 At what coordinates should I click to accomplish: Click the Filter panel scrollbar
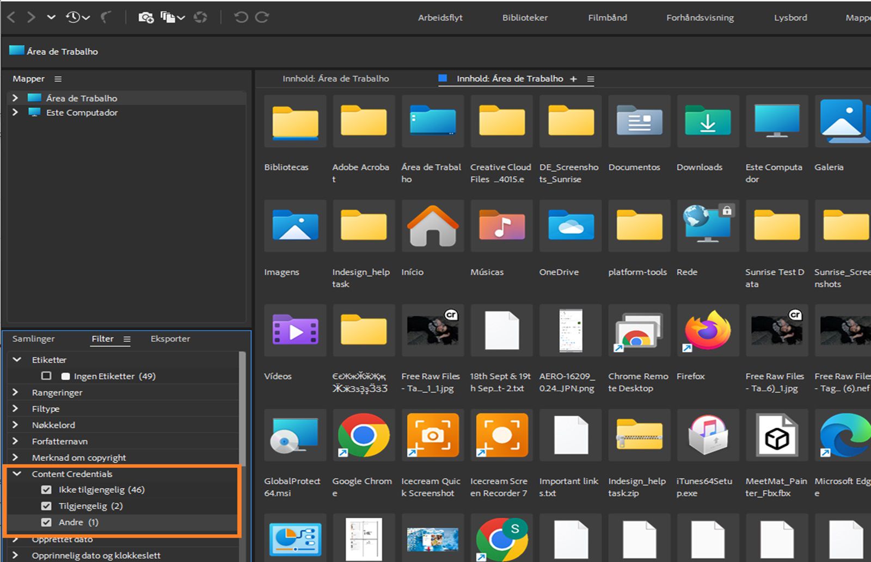(242, 408)
